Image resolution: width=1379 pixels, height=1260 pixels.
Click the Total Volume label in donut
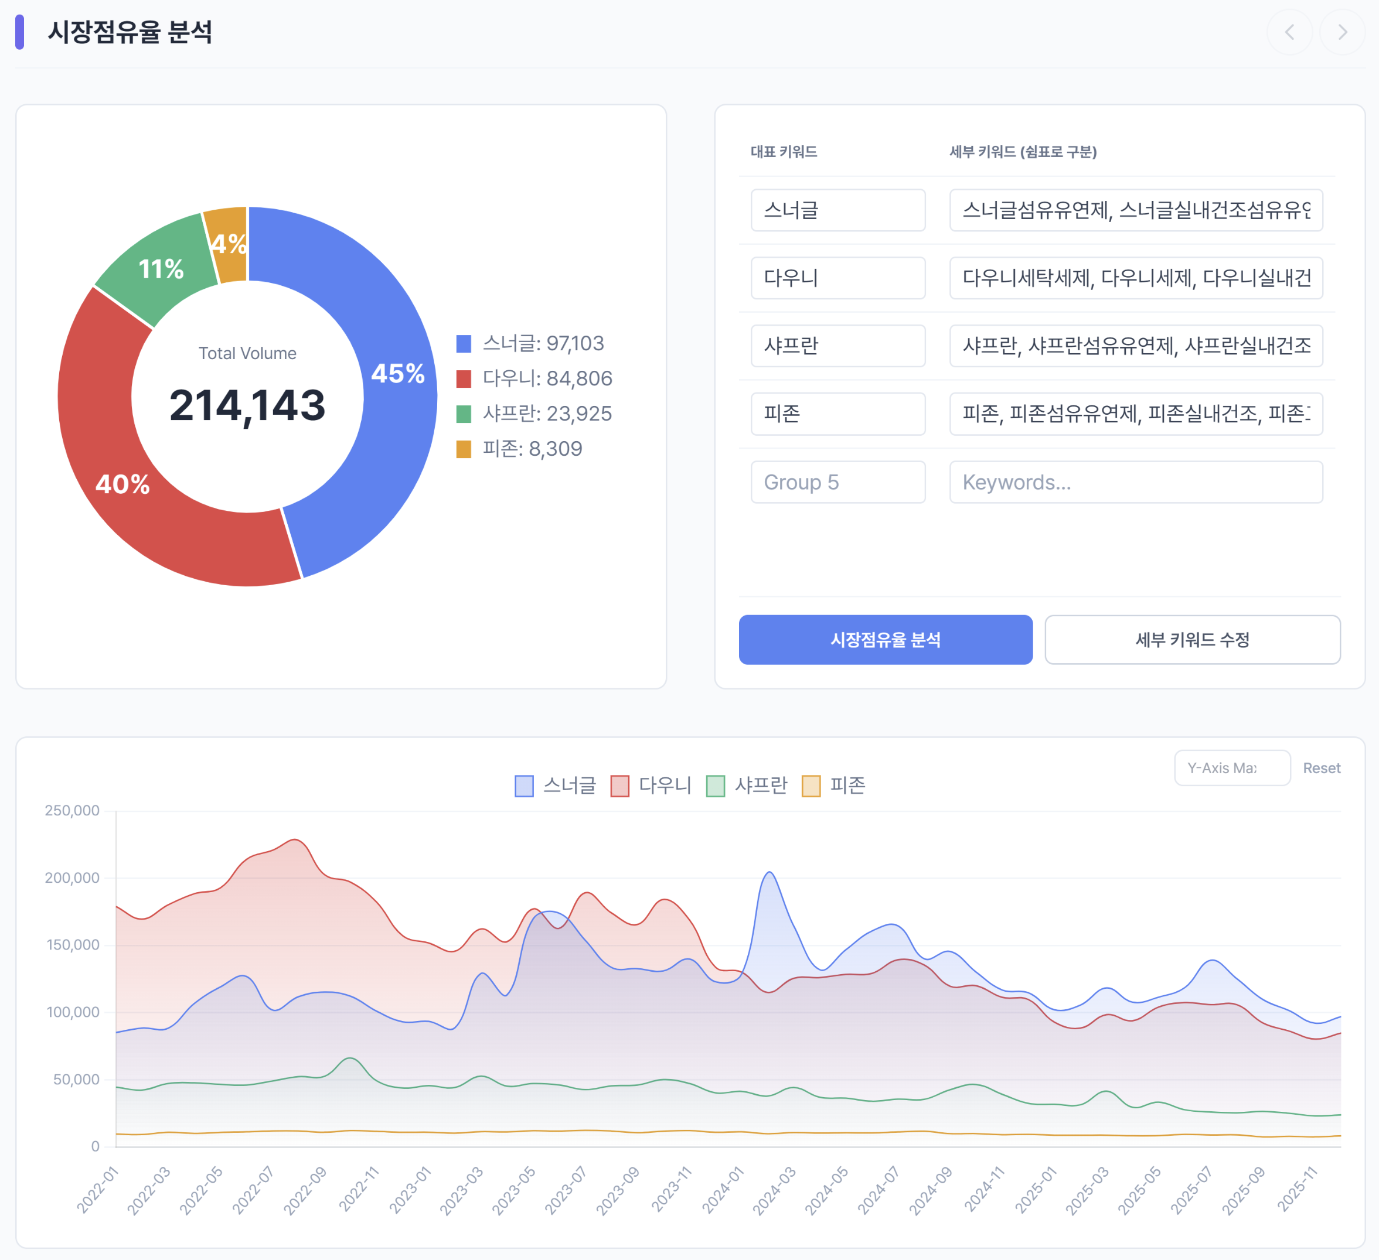pos(247,353)
